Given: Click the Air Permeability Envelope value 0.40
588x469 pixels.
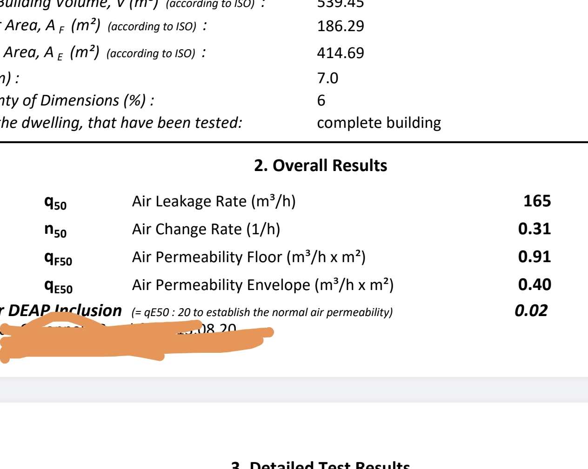Looking at the screenshot, I should click(x=535, y=284).
